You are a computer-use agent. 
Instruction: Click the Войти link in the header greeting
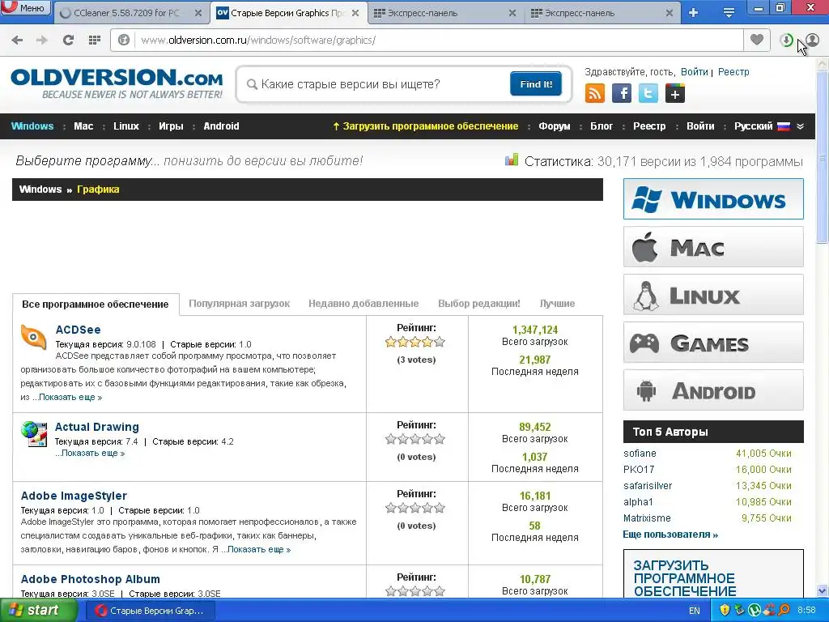pos(694,72)
